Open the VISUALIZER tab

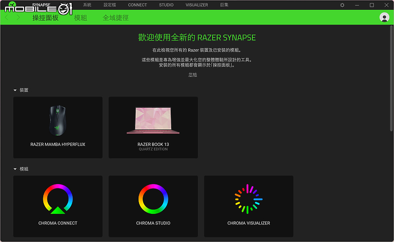coord(197,5)
